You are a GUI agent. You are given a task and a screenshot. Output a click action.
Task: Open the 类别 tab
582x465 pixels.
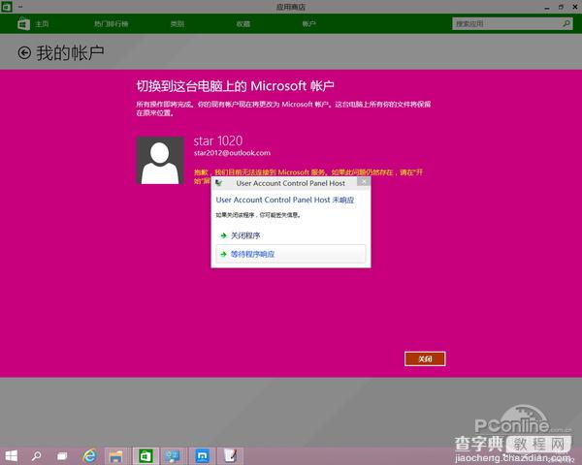coord(178,24)
